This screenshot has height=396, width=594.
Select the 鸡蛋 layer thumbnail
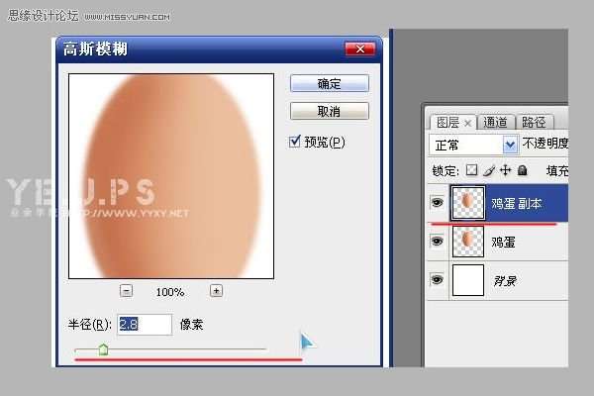coord(467,242)
